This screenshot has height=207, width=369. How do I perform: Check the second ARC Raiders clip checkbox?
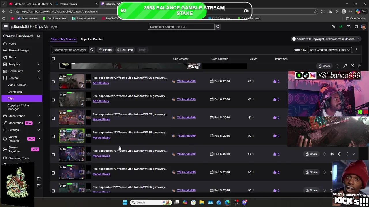(53, 100)
